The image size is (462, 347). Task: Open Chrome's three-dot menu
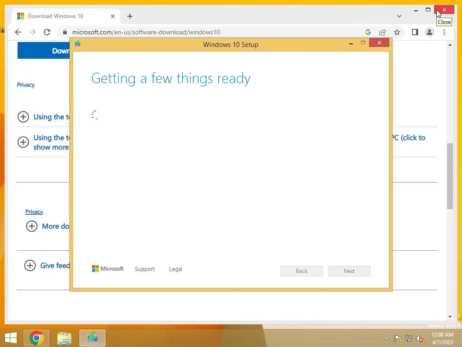click(444, 32)
